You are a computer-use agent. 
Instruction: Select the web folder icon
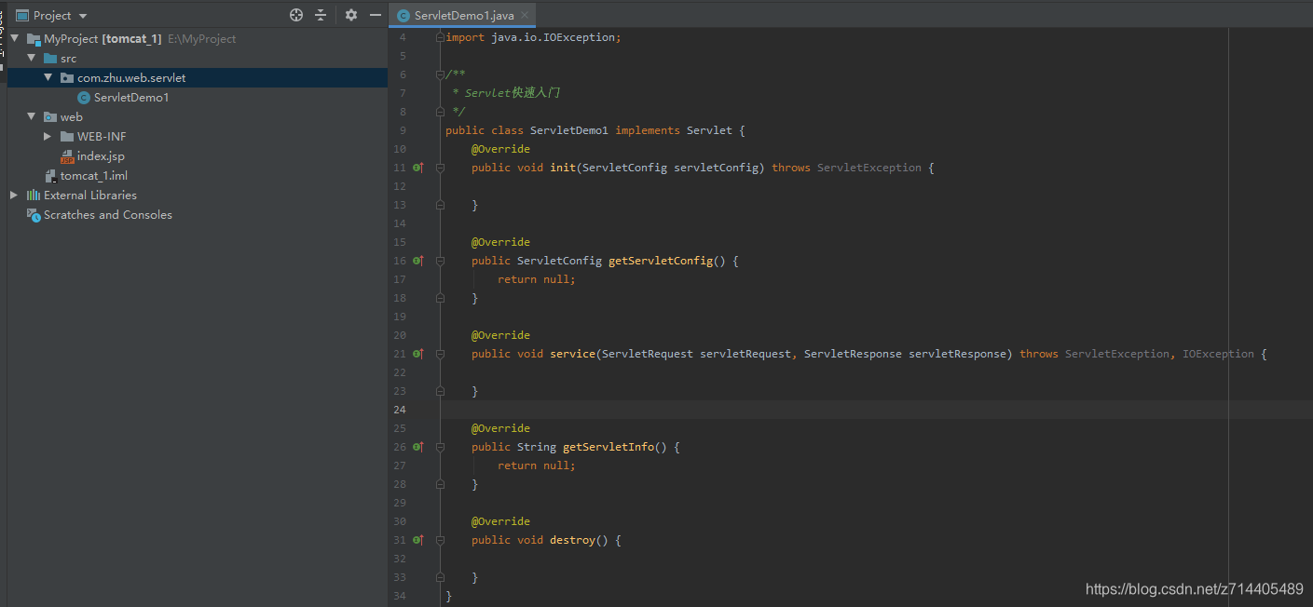pos(50,117)
